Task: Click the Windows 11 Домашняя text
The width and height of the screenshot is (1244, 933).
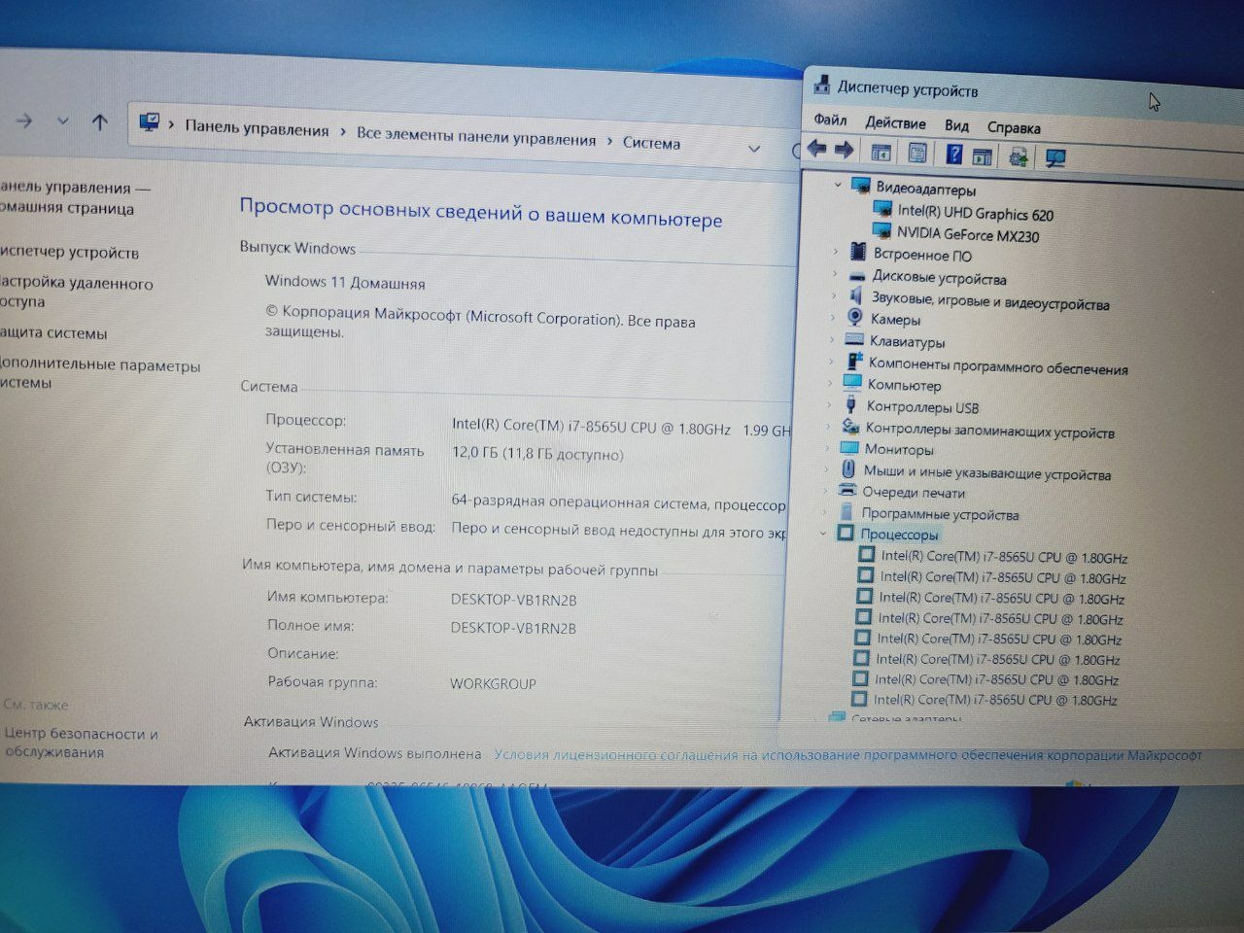Action: pyautogui.click(x=345, y=282)
